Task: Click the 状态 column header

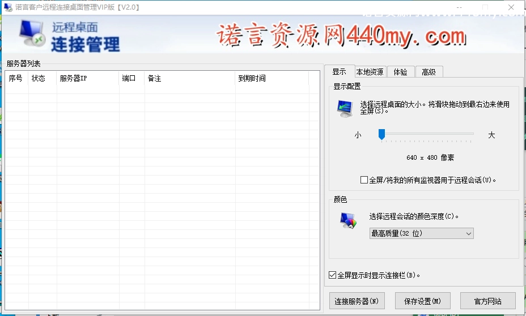Action: [x=43, y=79]
